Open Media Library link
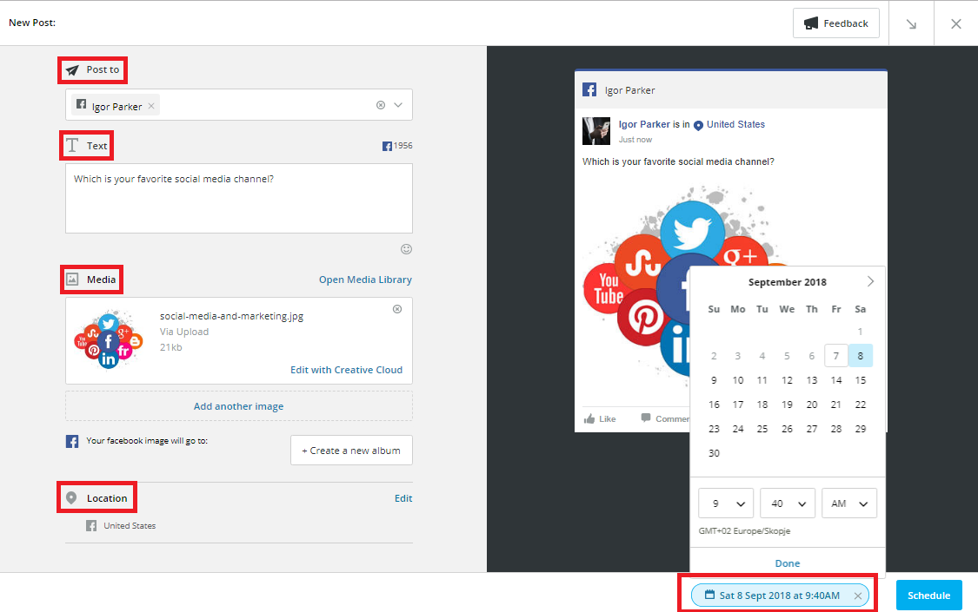978x612 pixels. tap(365, 280)
